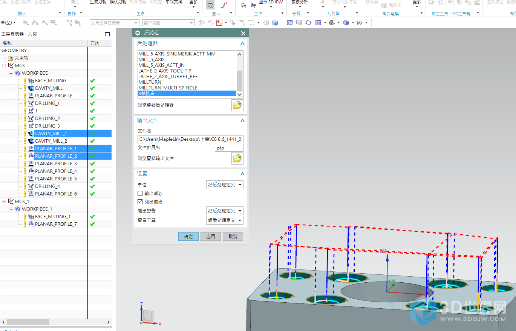Open the 查看工具 dropdown
This screenshot has height=331, width=516.
pos(225,220)
